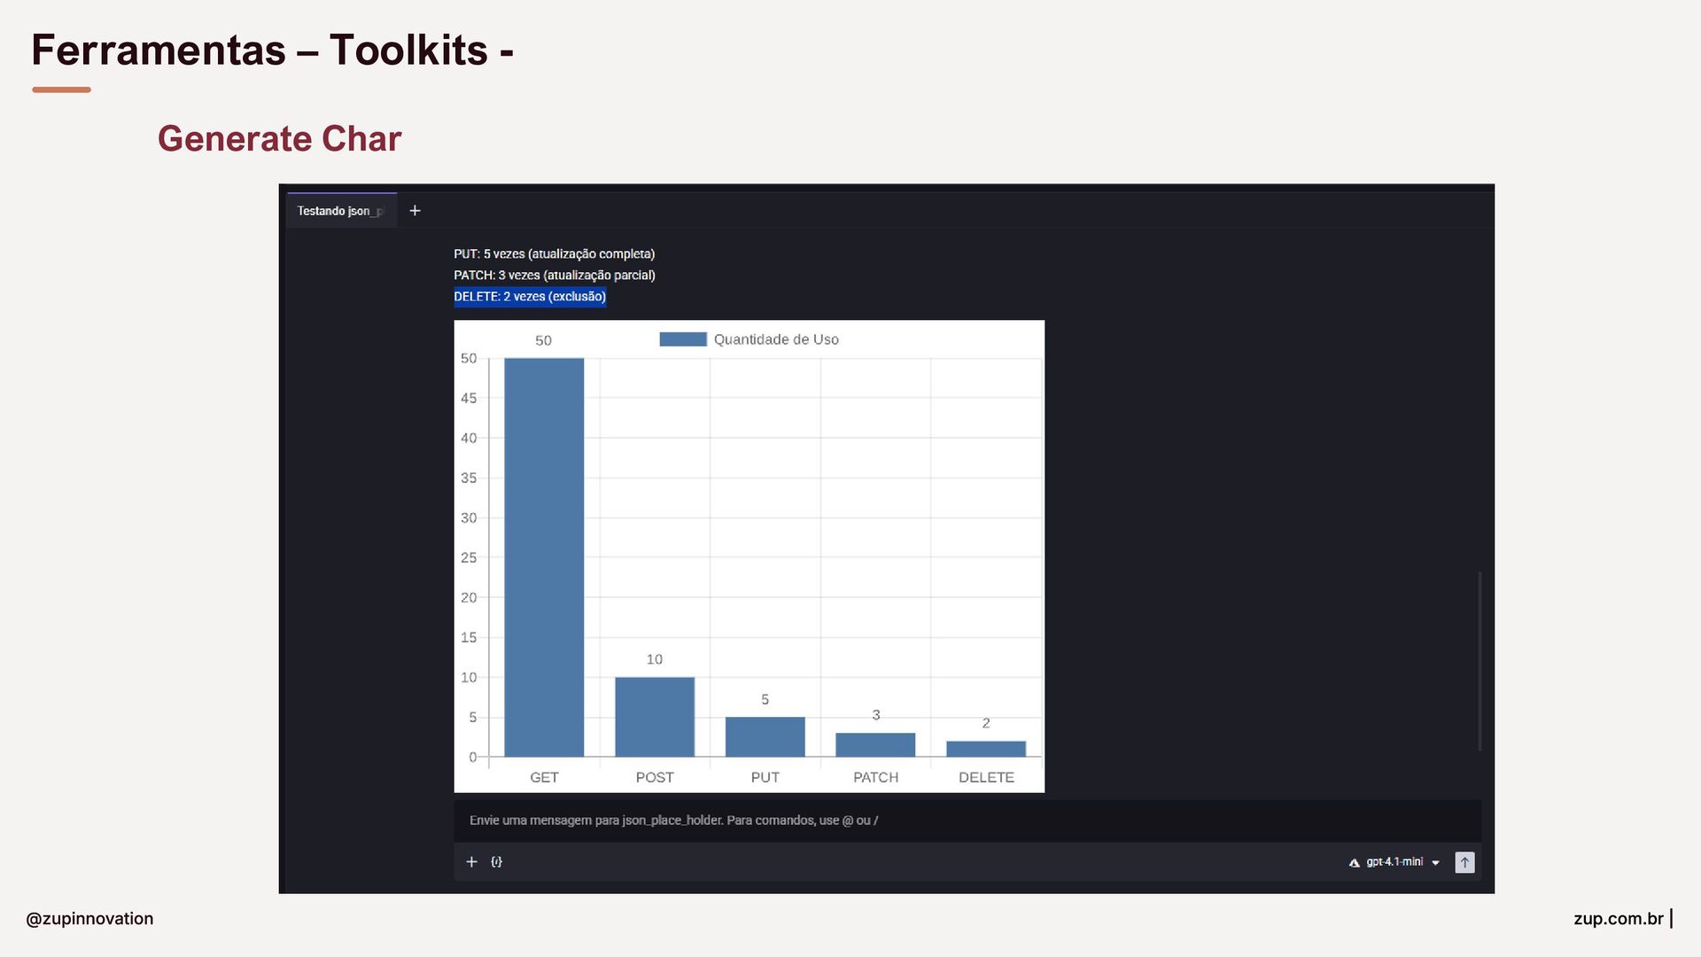Expand the gpt-4.1-mini model dropdown arrow
This screenshot has height=957, width=1701.
click(x=1435, y=863)
